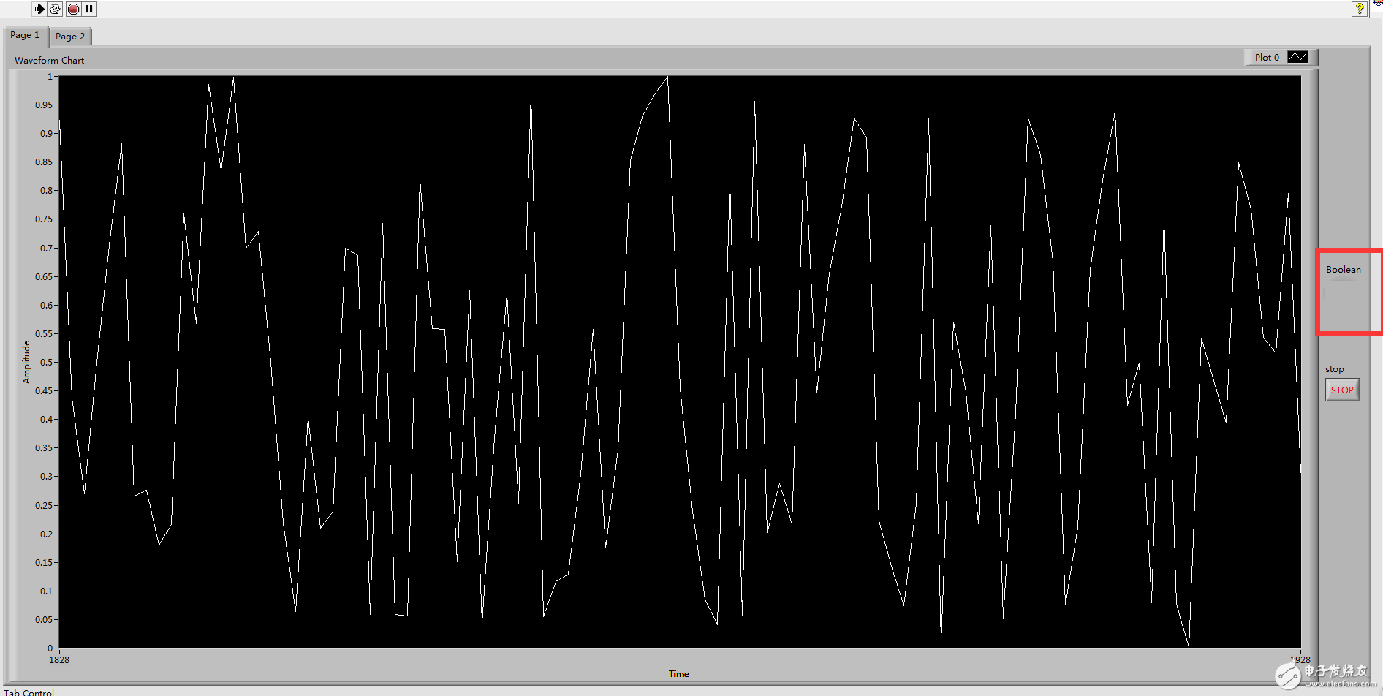Click the y-axis value 0.05
This screenshot has height=696, width=1383.
(44, 619)
